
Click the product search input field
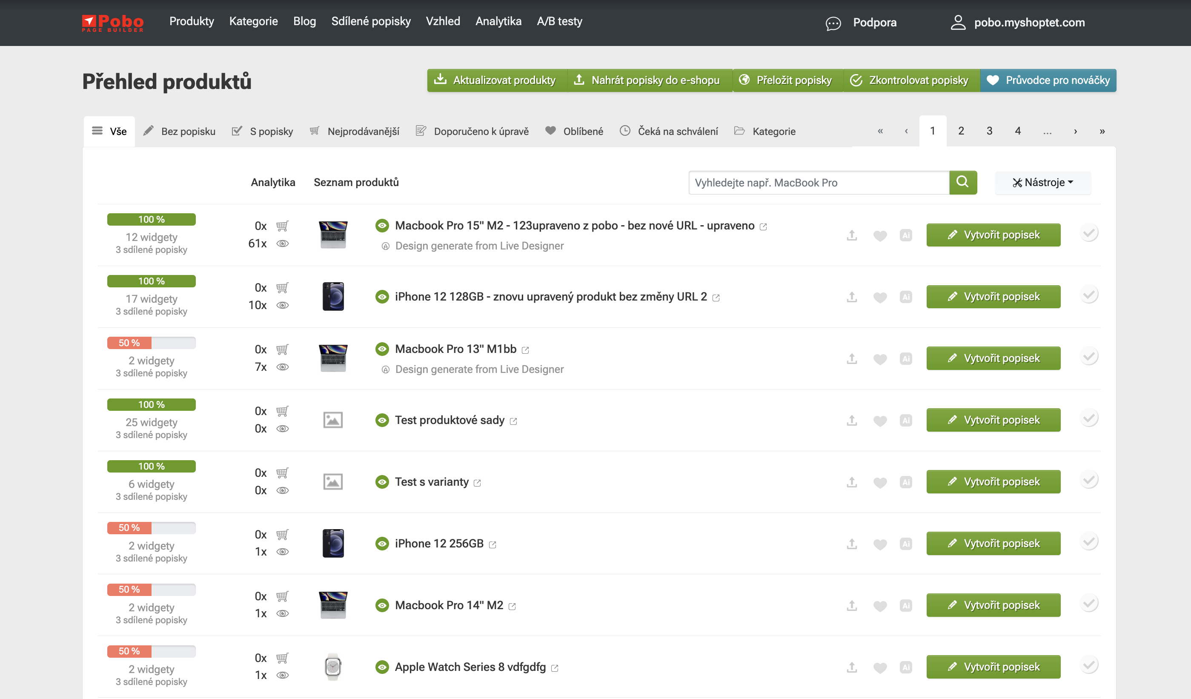818,183
